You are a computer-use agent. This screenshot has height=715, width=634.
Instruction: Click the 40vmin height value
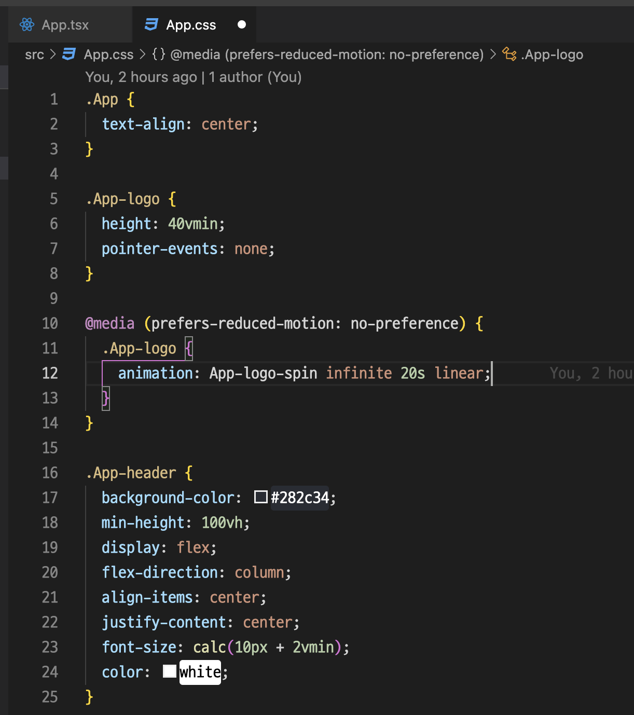193,224
